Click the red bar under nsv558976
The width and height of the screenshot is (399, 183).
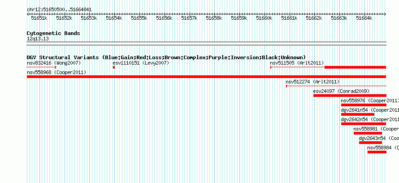coord(364,105)
